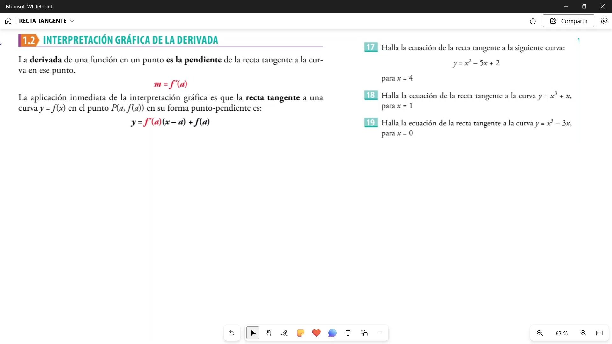Undo the last action
Image resolution: width=612 pixels, height=344 pixels.
point(232,333)
